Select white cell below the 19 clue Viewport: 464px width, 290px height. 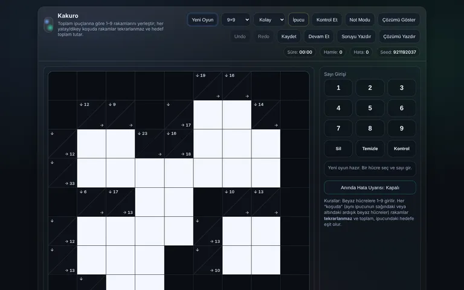pos(208,115)
